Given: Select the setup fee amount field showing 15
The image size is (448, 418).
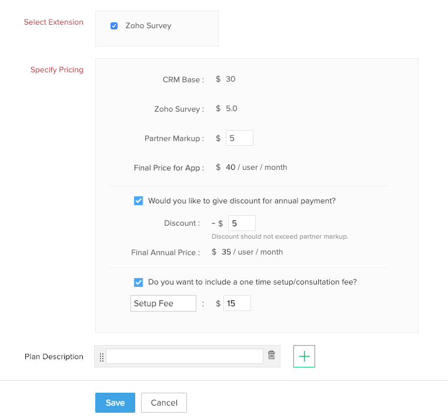Looking at the screenshot, I should click(237, 303).
